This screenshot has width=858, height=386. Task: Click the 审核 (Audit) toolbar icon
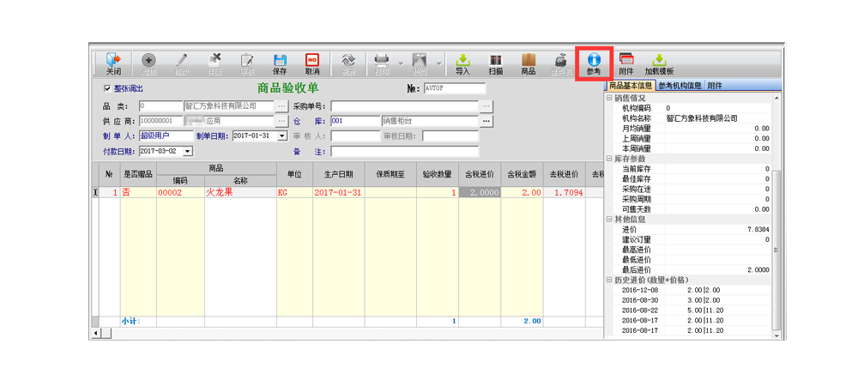pyautogui.click(x=247, y=64)
